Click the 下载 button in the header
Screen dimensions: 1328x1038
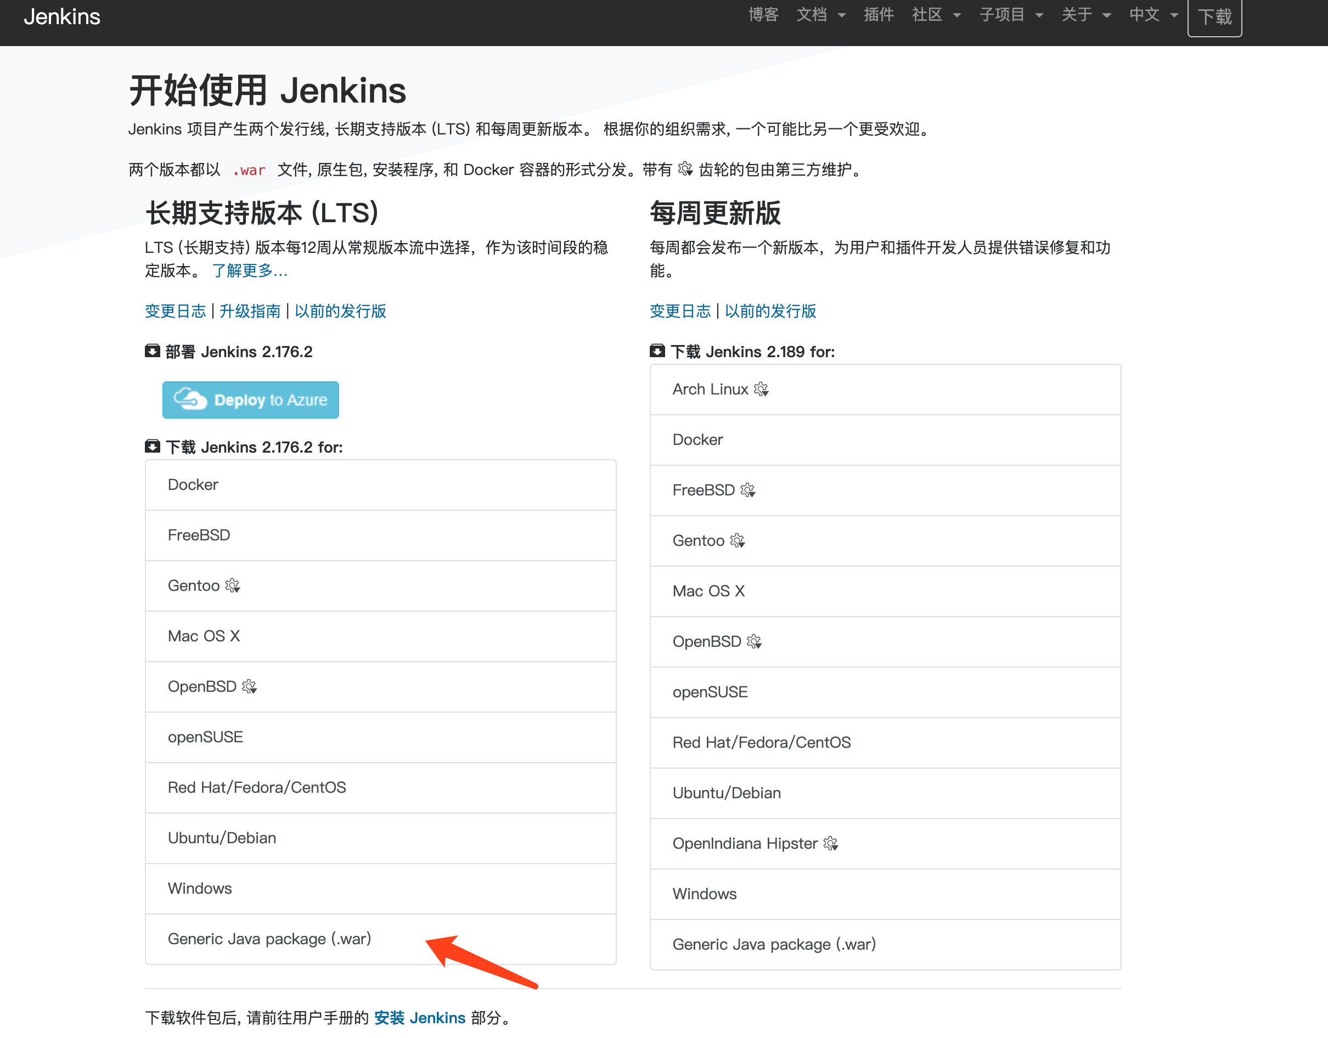click(x=1214, y=17)
